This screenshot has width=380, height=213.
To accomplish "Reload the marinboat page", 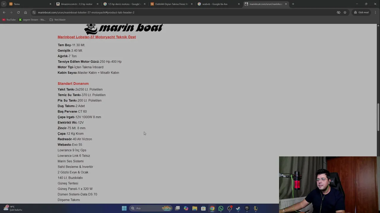I will click(x=18, y=12).
